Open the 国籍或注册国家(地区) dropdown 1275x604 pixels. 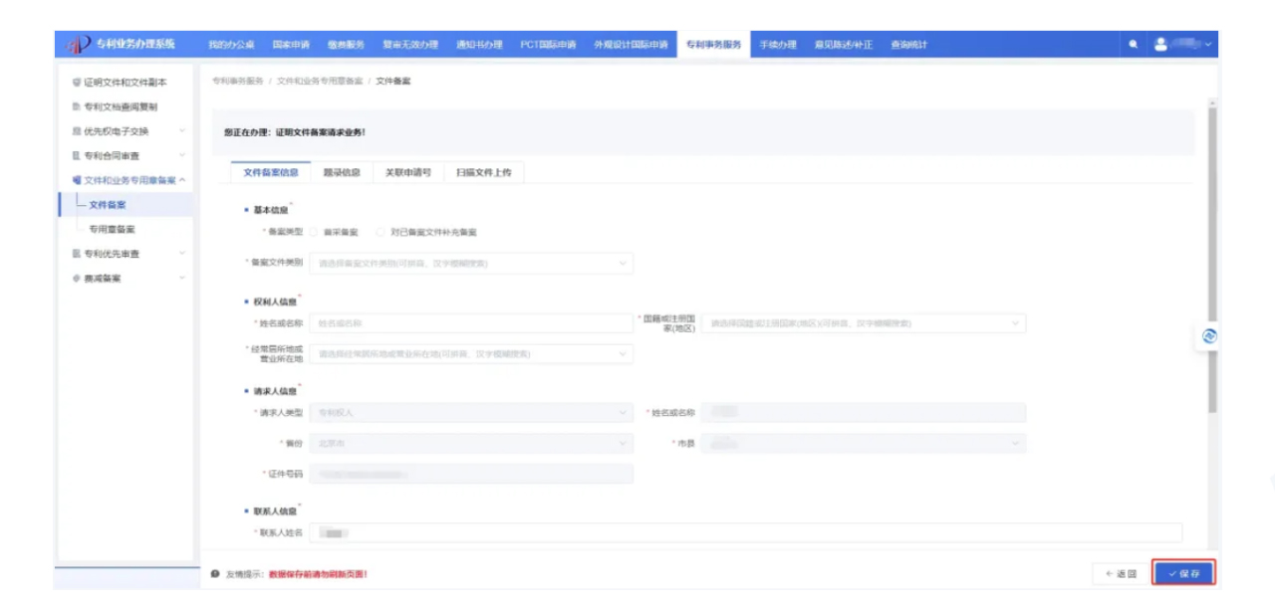(863, 323)
